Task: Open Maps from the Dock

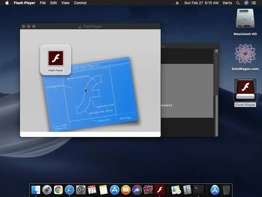Action: tap(176, 190)
